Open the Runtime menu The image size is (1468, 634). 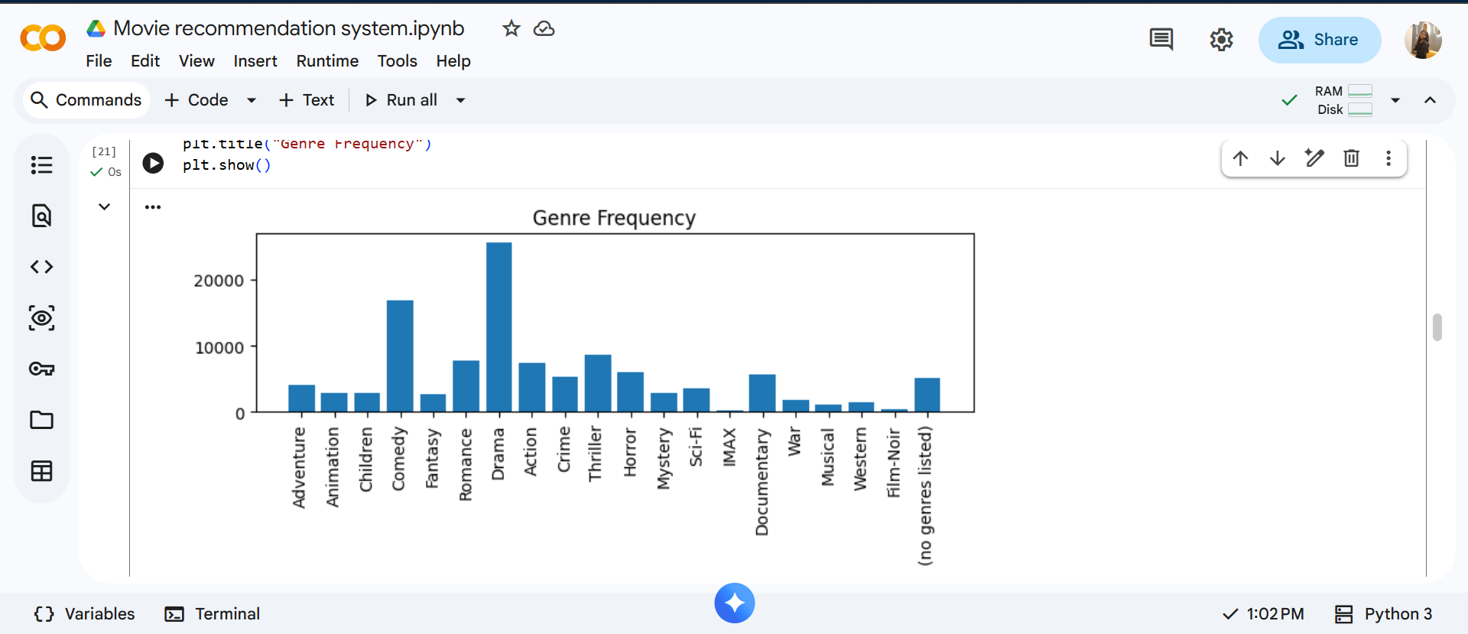click(x=327, y=61)
